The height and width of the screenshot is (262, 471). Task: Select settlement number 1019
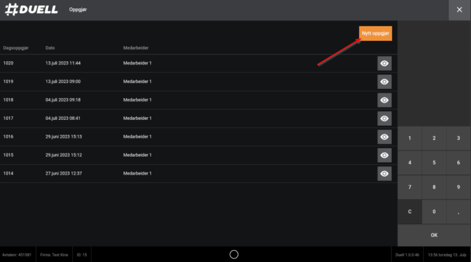pos(8,82)
